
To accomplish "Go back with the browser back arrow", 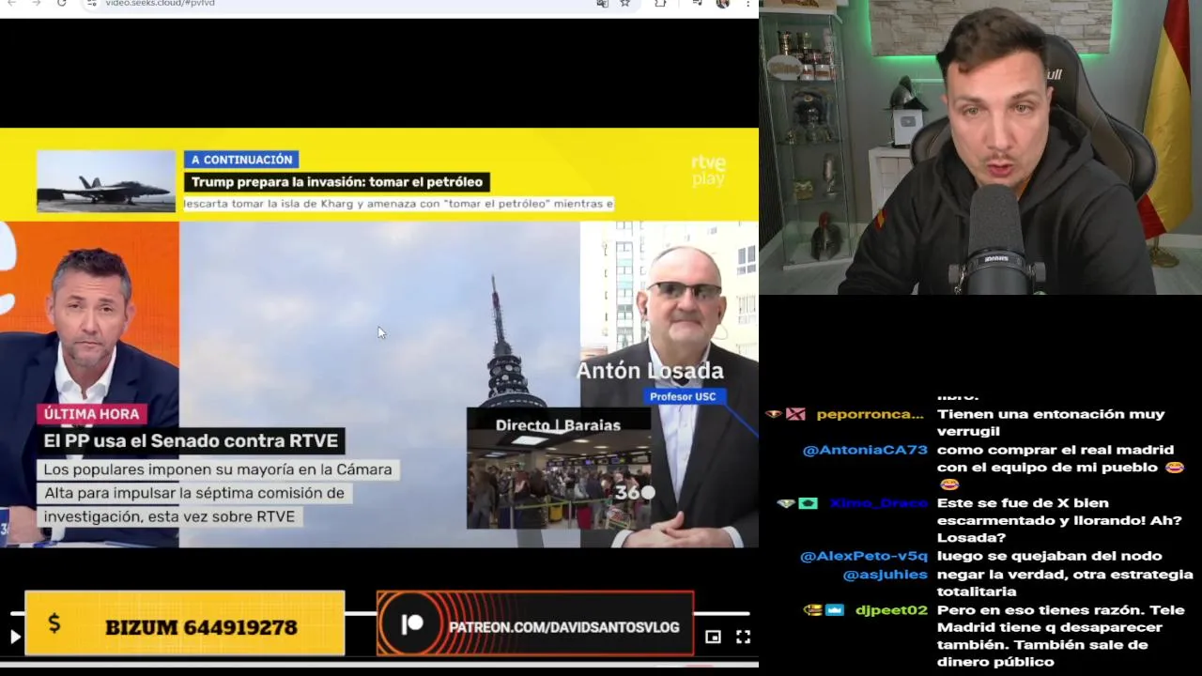I will pos(12,4).
